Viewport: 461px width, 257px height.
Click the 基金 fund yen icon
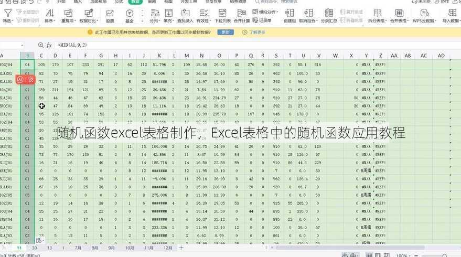pos(130,13)
